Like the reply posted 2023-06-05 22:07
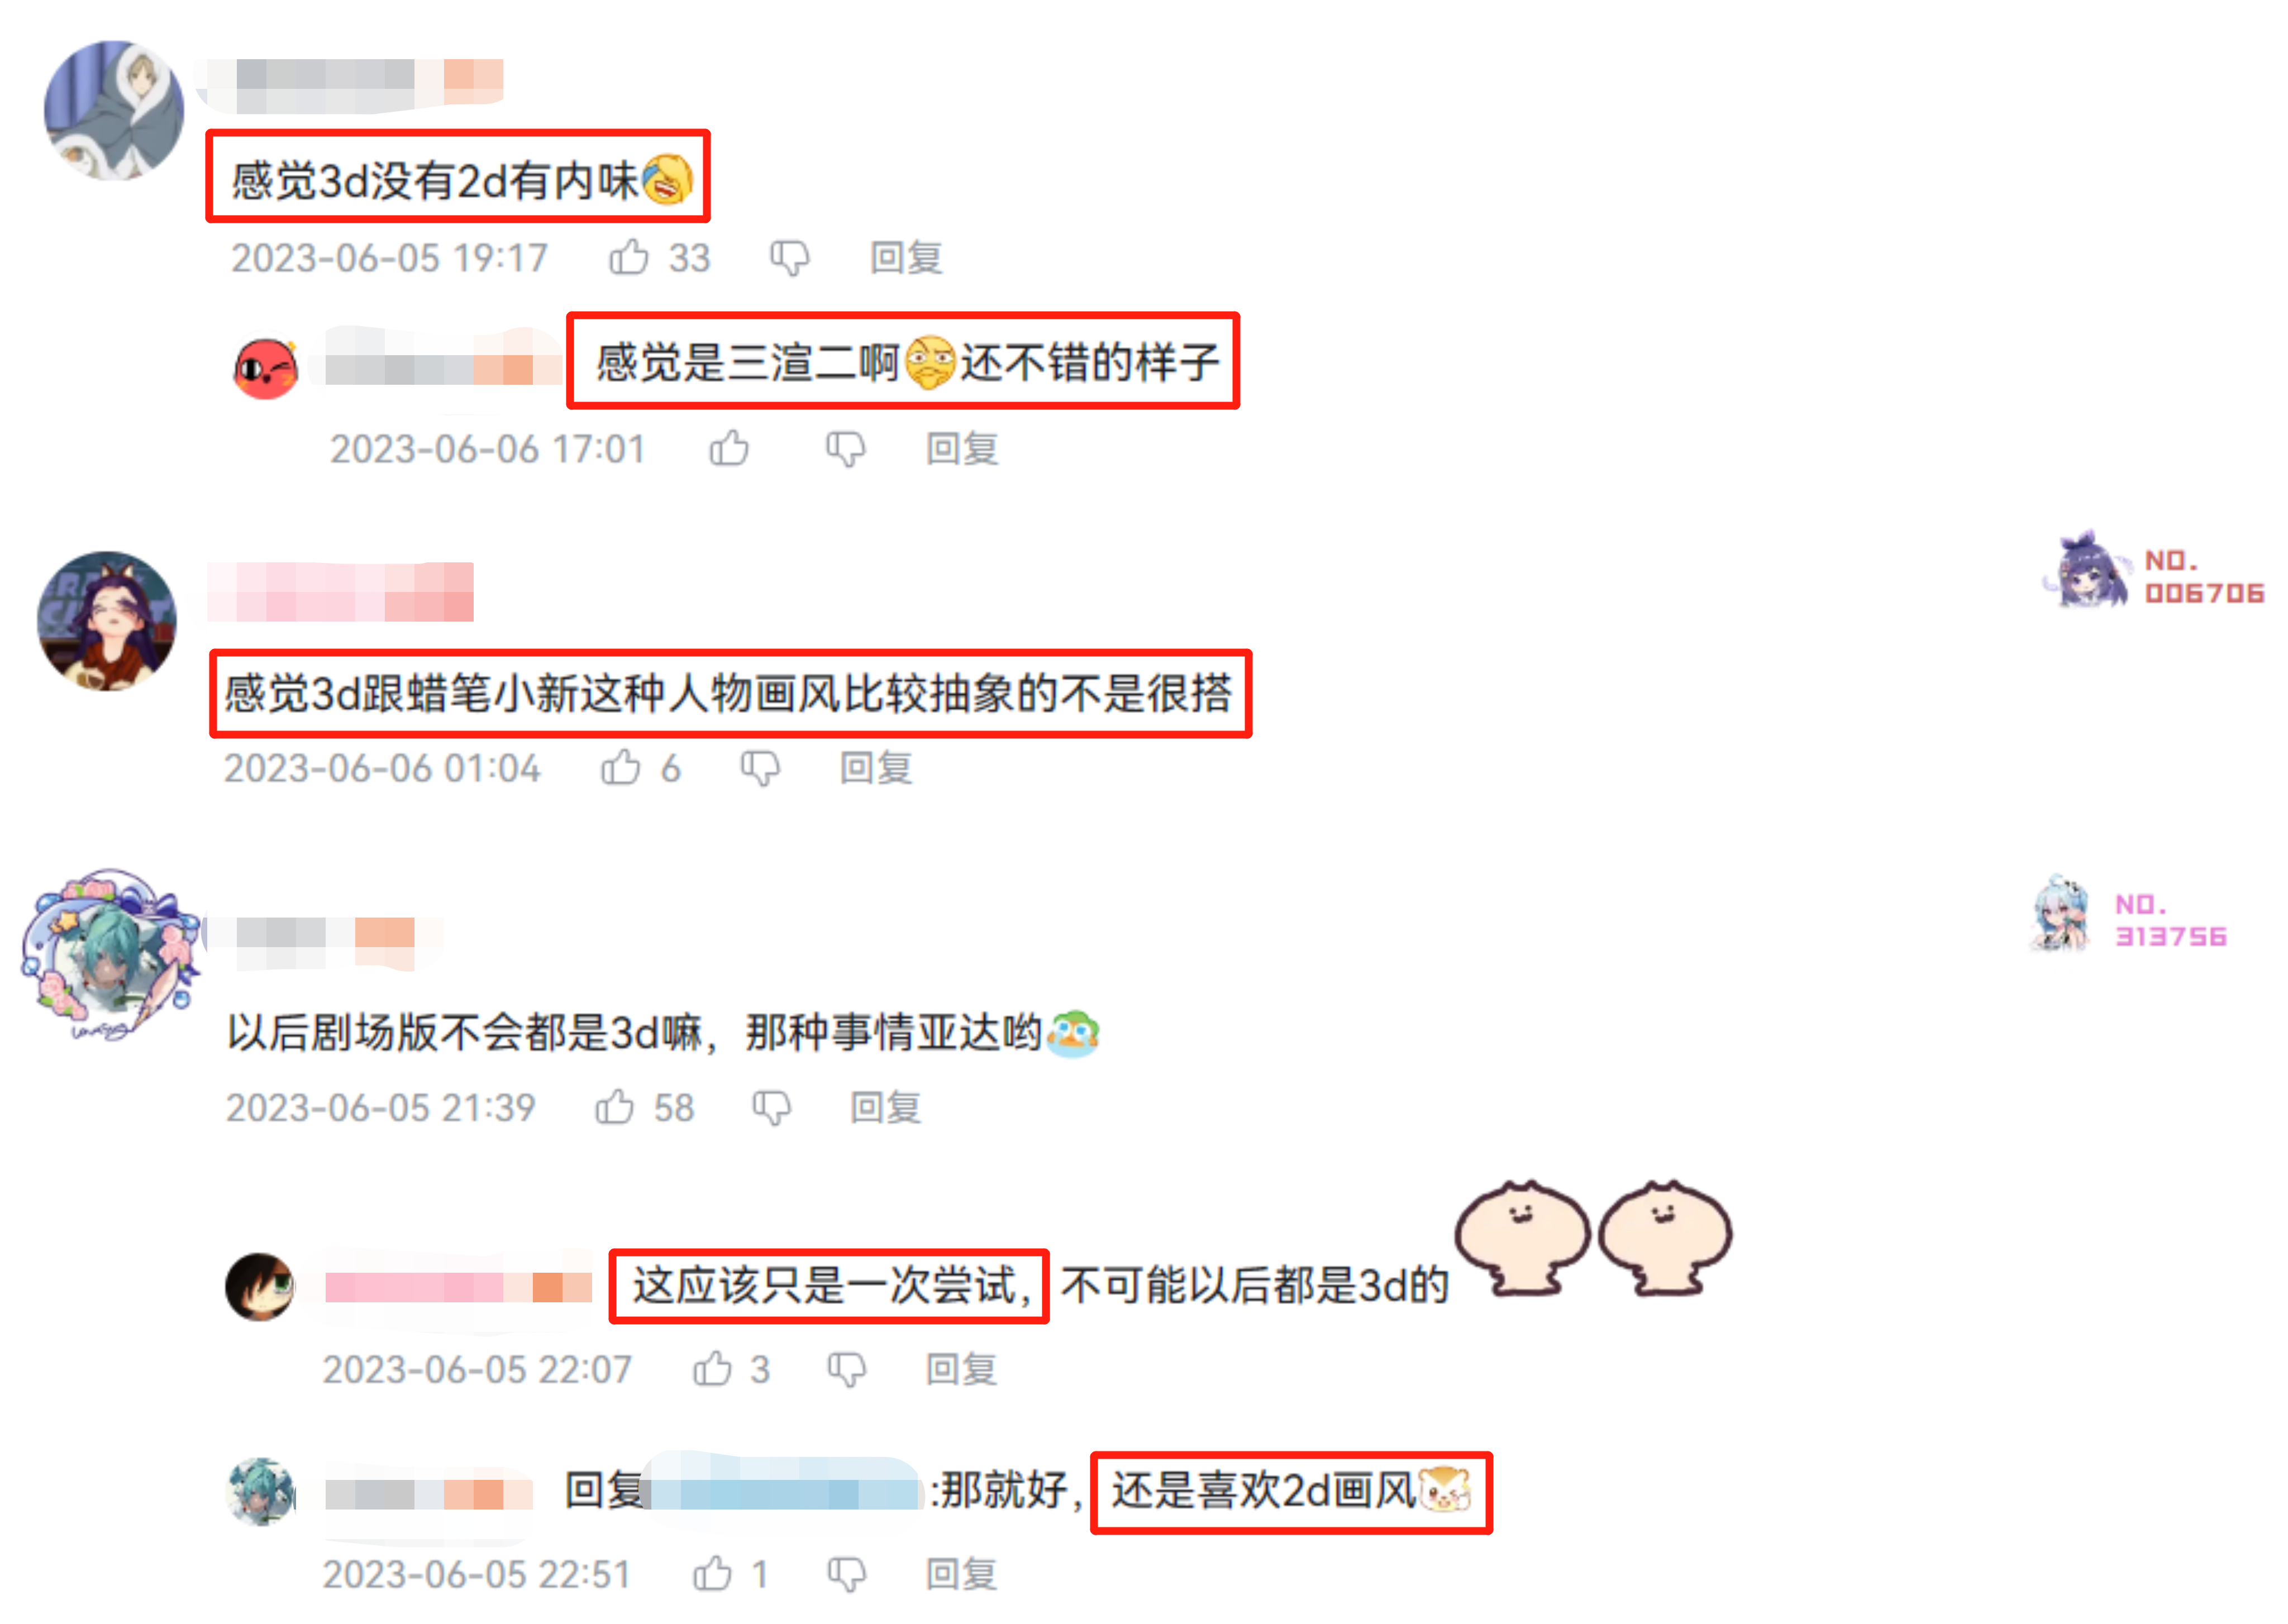Screen dimensions: 2288x1624 click(x=712, y=1368)
